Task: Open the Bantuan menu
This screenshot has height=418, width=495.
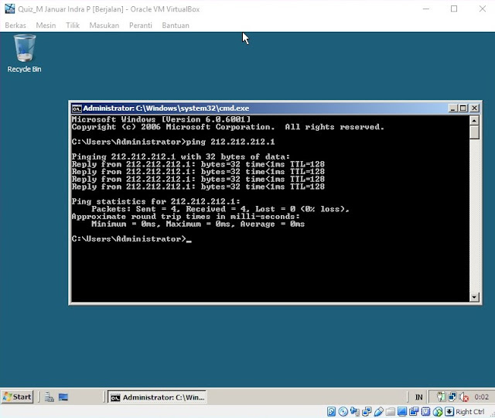Action: pyautogui.click(x=176, y=26)
